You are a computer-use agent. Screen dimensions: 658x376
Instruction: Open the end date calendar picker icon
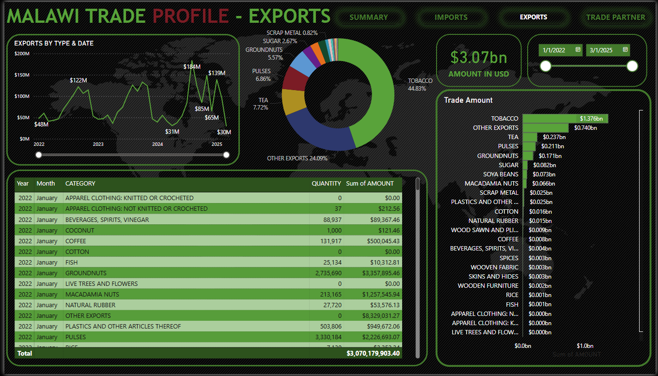tap(626, 50)
